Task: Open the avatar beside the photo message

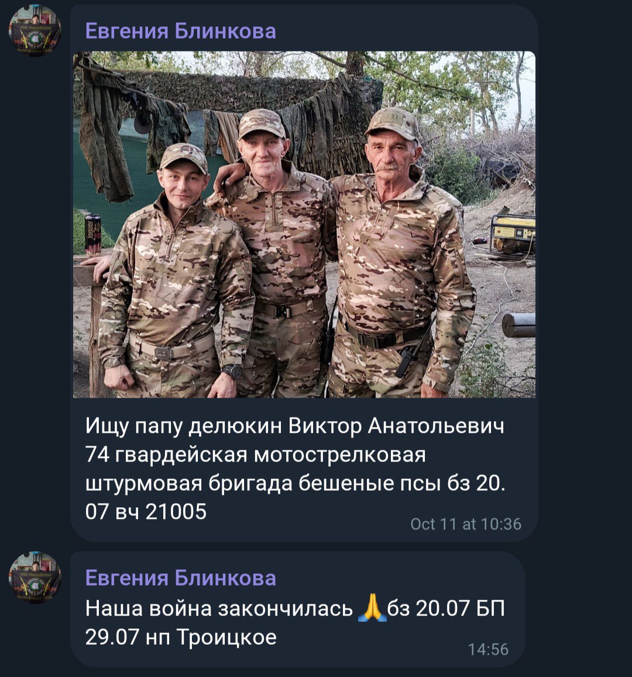Action: [x=35, y=30]
